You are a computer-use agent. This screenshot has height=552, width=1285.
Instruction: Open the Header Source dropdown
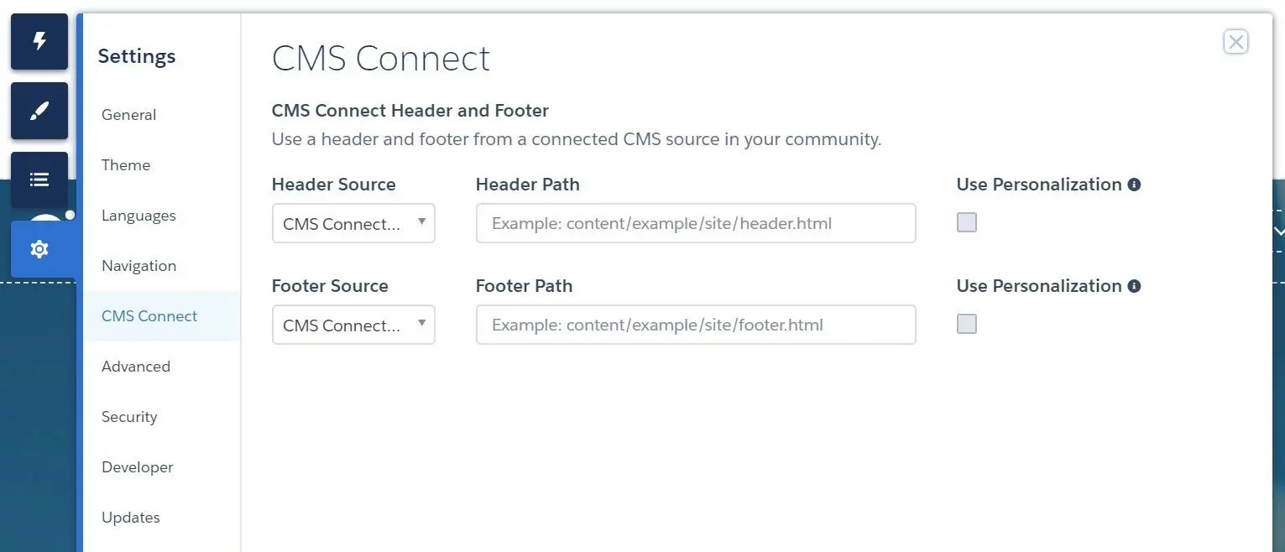353,223
